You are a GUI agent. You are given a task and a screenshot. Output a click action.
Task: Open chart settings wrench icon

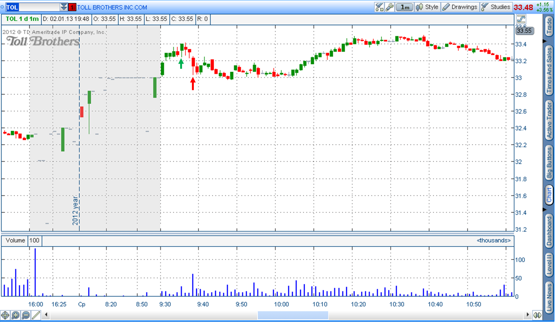[389, 7]
